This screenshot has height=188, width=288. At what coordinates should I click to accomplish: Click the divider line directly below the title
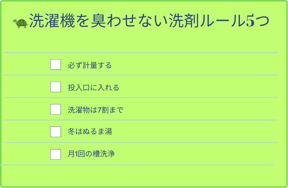pyautogui.click(x=141, y=53)
